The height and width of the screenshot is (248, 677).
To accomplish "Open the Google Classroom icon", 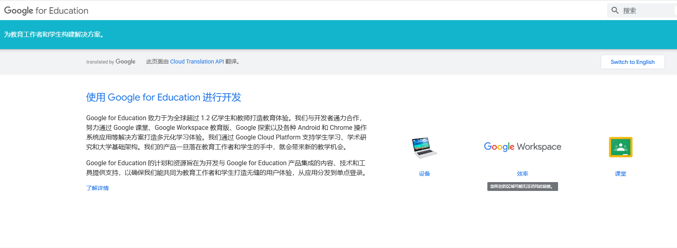I will [620, 147].
